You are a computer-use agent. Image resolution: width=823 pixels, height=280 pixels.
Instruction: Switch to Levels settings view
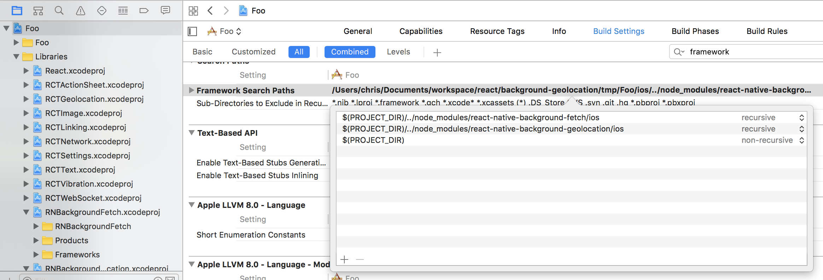(x=398, y=52)
